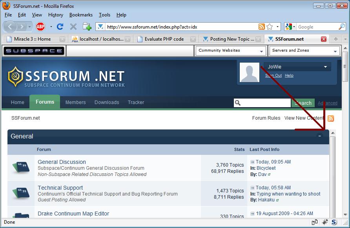
Task: Reload the page with the refresh icon
Action: click(60, 27)
